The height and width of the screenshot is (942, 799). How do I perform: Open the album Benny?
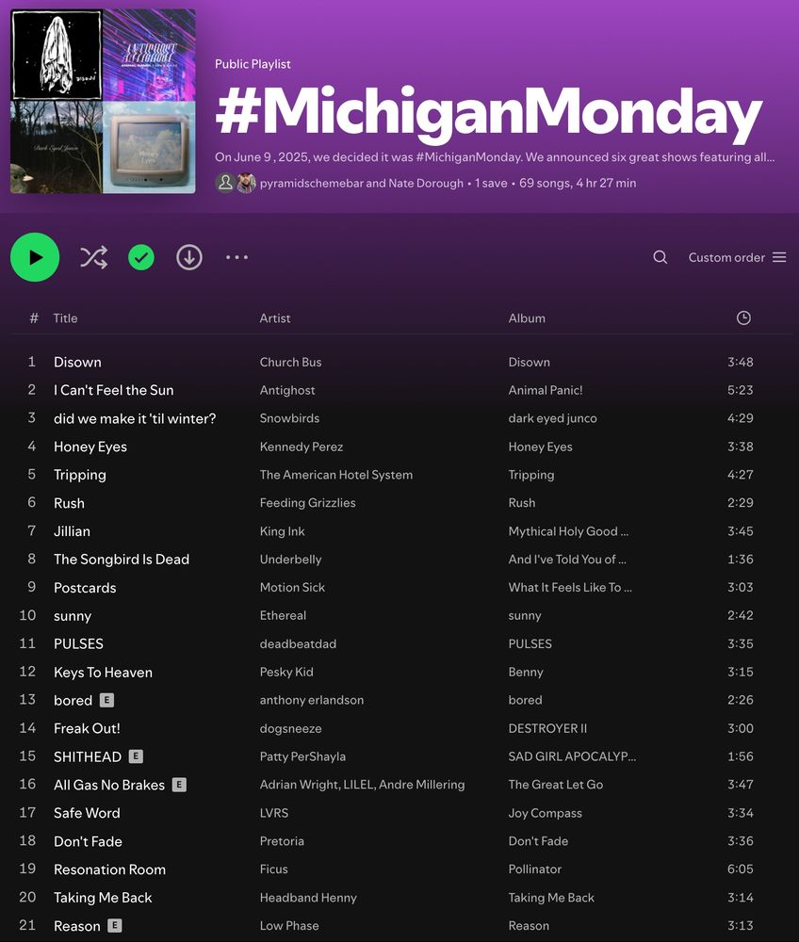526,673
